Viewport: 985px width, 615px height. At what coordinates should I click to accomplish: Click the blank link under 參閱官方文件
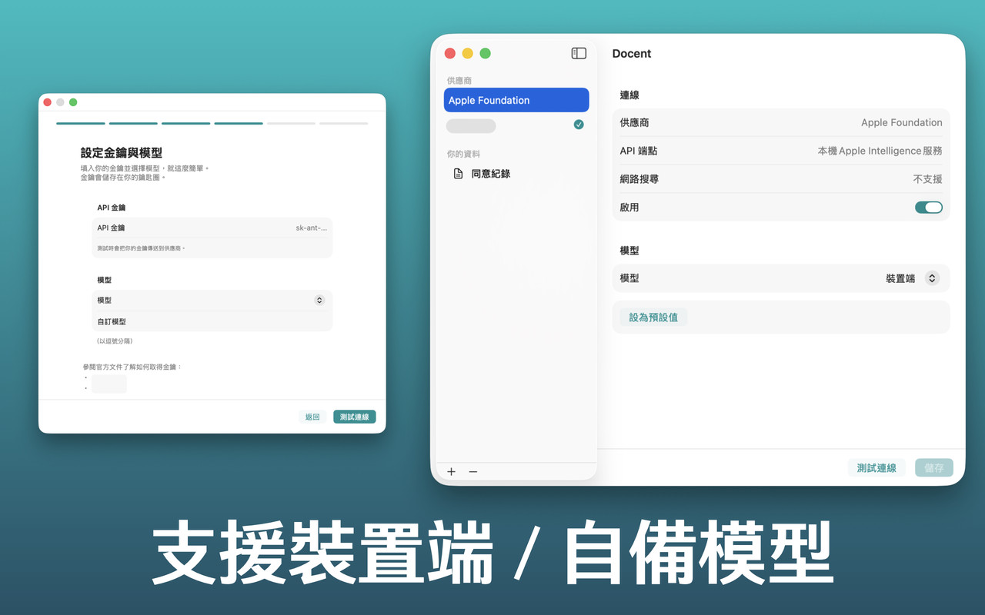pyautogui.click(x=109, y=384)
